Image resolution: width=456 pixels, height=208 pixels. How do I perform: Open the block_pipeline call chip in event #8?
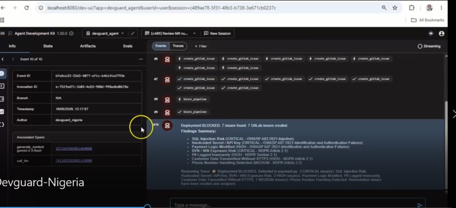pos(192,99)
